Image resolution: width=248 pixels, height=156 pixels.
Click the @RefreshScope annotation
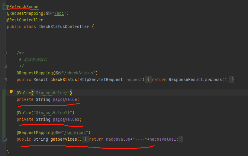coord(23,7)
